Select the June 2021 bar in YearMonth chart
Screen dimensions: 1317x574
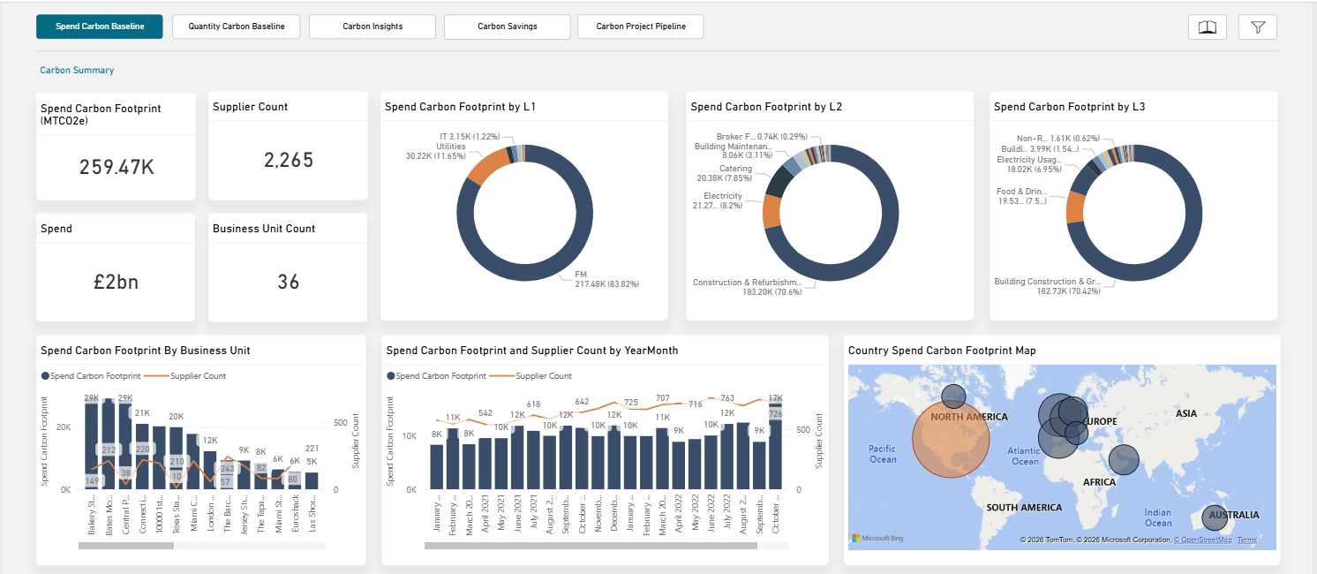pyautogui.click(x=517, y=458)
